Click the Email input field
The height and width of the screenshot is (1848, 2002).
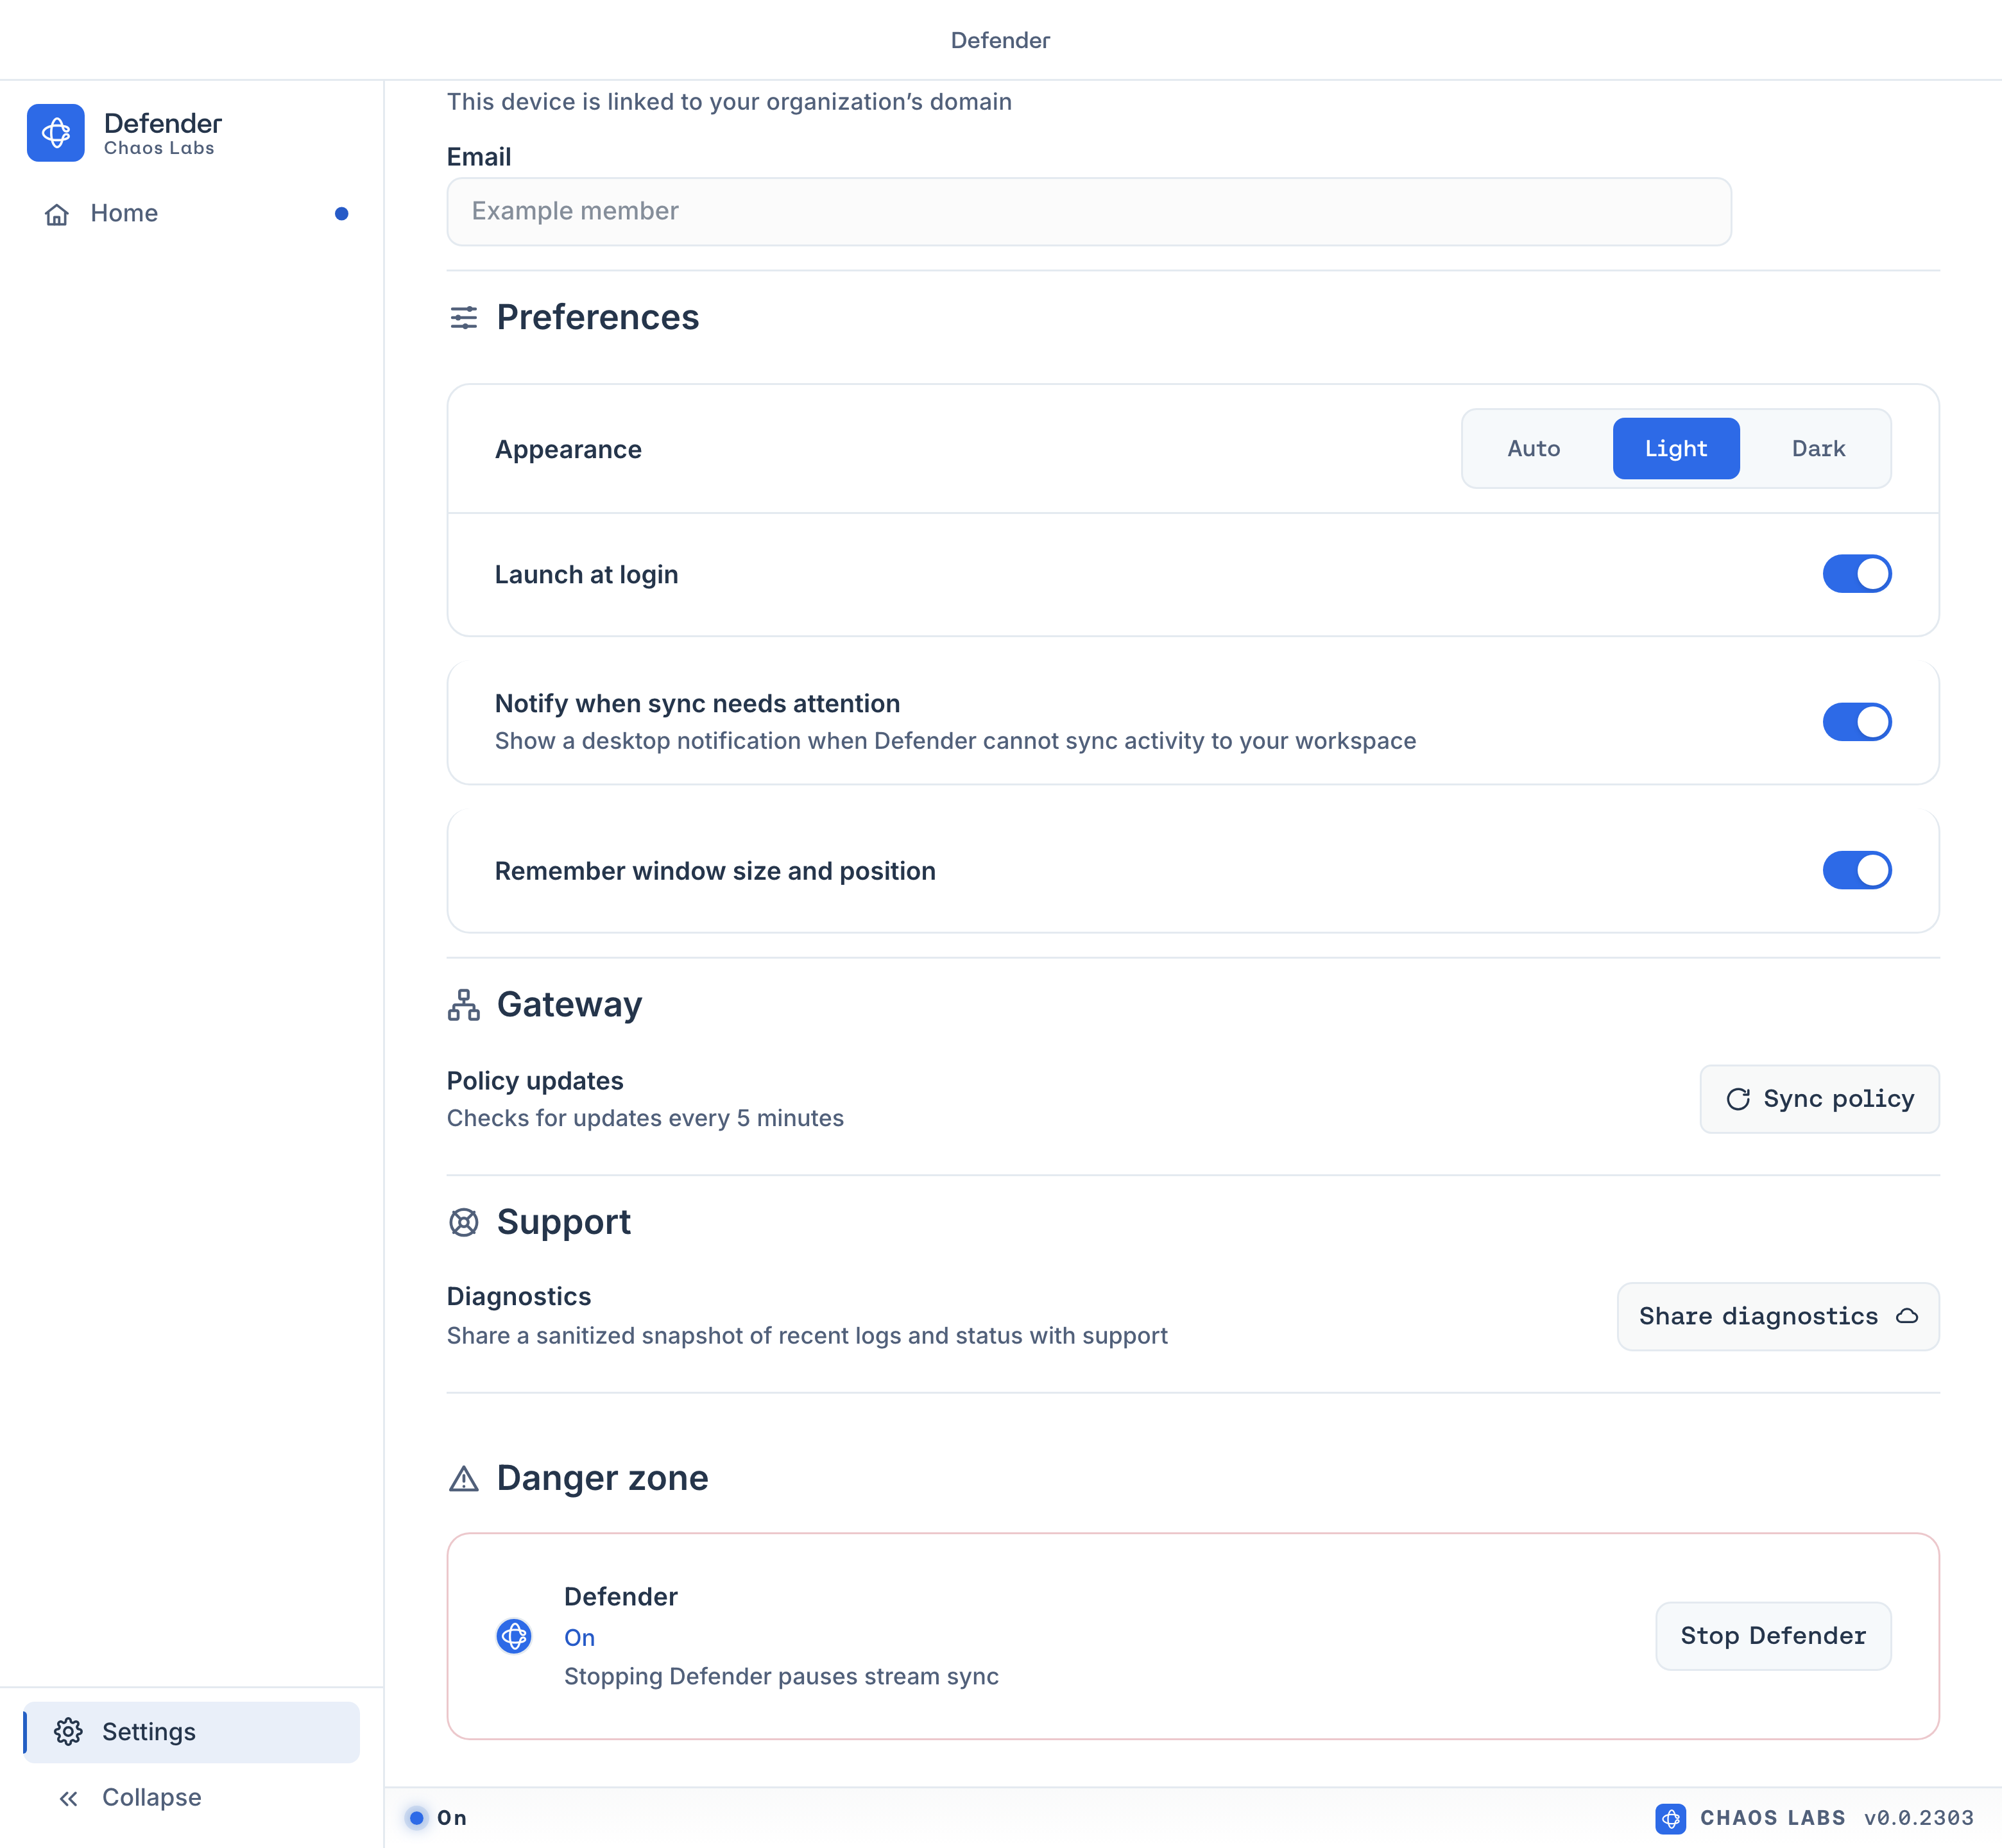coord(1089,211)
